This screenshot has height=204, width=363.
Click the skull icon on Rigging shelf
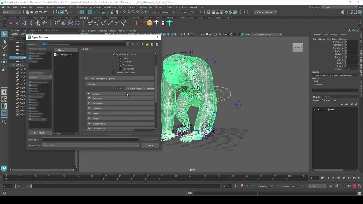click(x=163, y=23)
